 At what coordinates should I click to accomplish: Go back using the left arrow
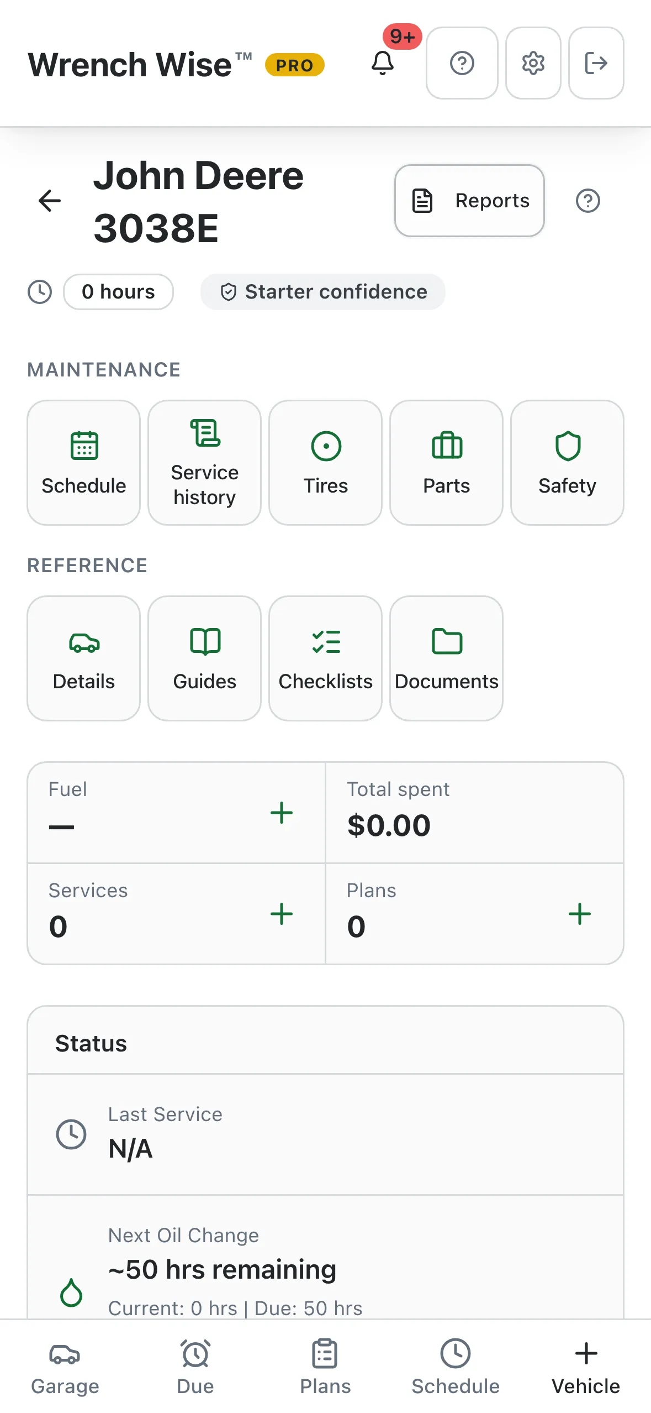point(50,201)
